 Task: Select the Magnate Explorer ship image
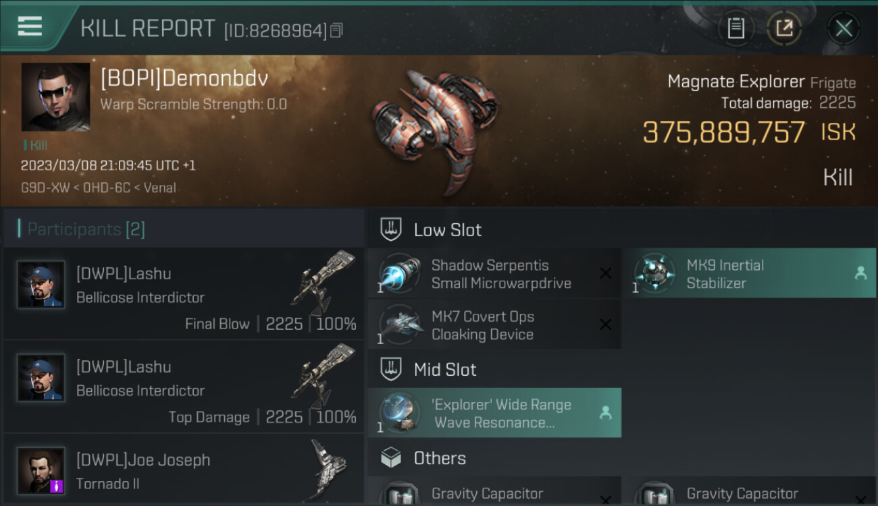tap(436, 128)
